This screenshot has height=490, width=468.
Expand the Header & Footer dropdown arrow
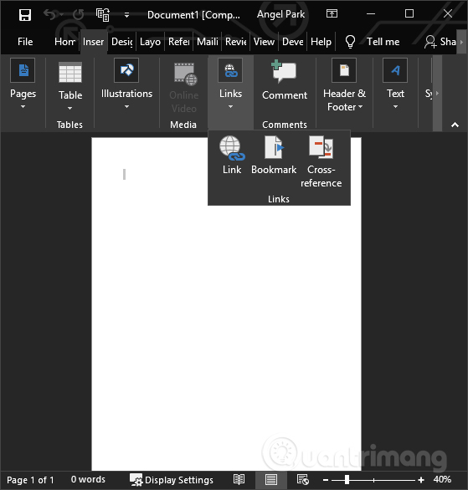click(360, 107)
